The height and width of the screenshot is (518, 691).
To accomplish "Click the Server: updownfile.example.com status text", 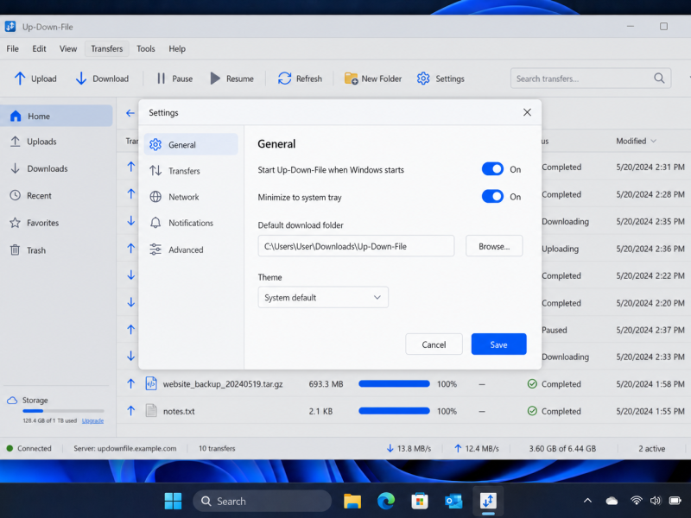I will point(124,448).
